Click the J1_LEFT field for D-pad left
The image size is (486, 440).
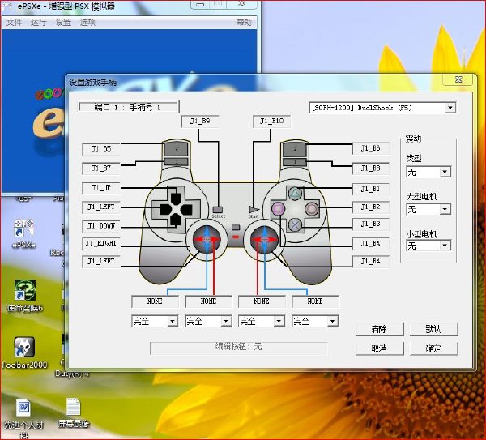tap(101, 207)
